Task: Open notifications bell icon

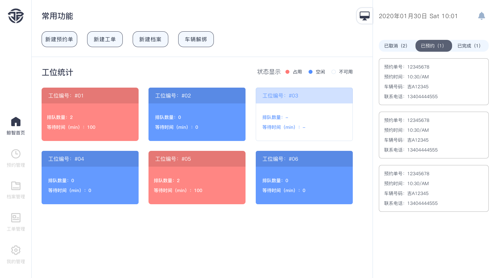Action: point(481,16)
